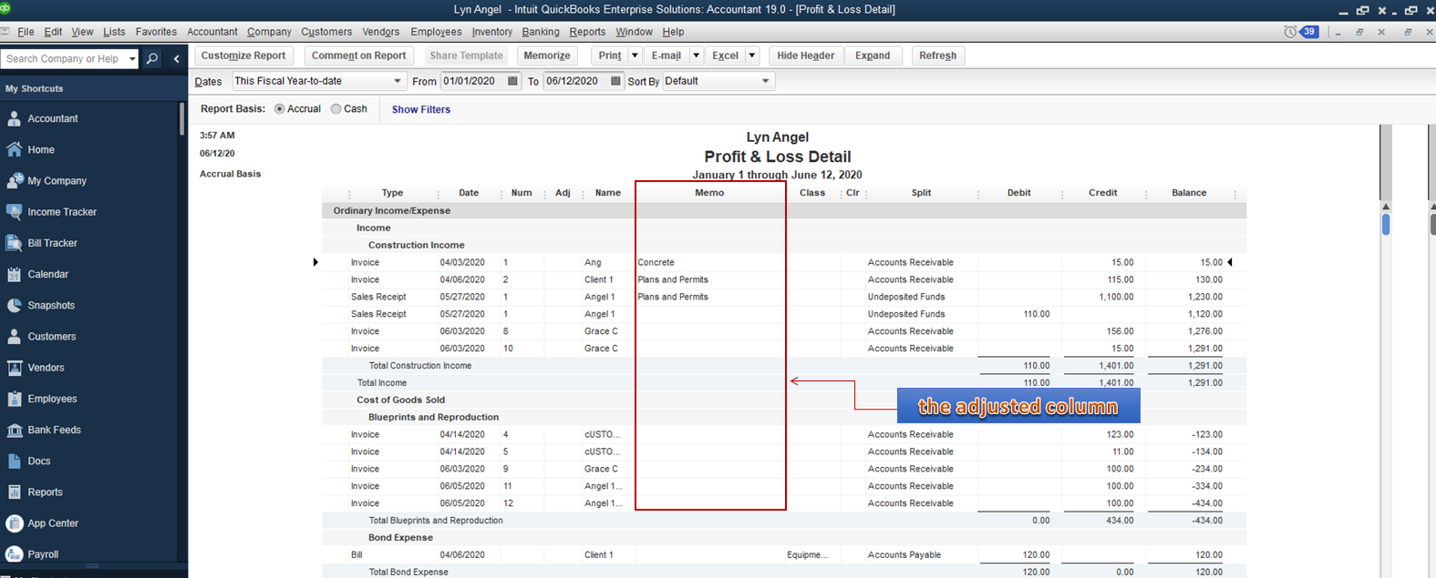The image size is (1436, 578).
Task: Click the Refresh button
Action: 938,56
